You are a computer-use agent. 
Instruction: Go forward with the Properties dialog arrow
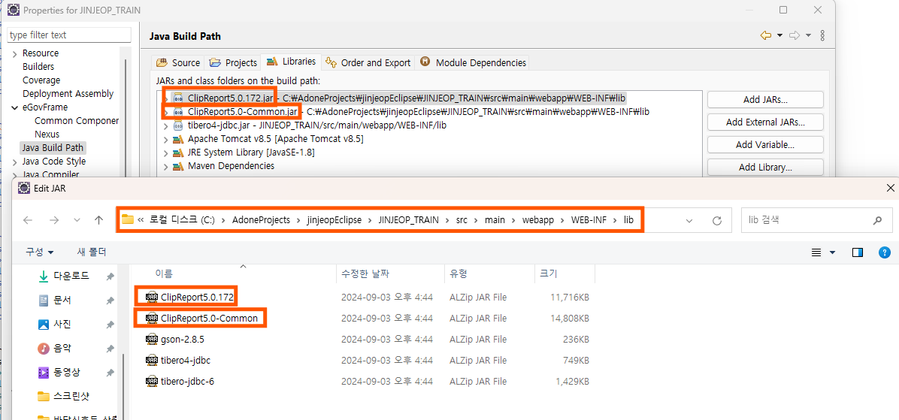point(794,35)
